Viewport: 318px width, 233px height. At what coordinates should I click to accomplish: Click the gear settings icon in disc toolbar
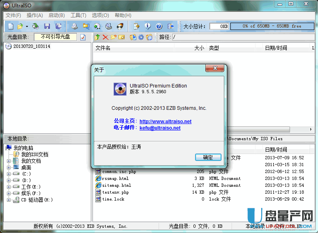[x=141, y=37]
